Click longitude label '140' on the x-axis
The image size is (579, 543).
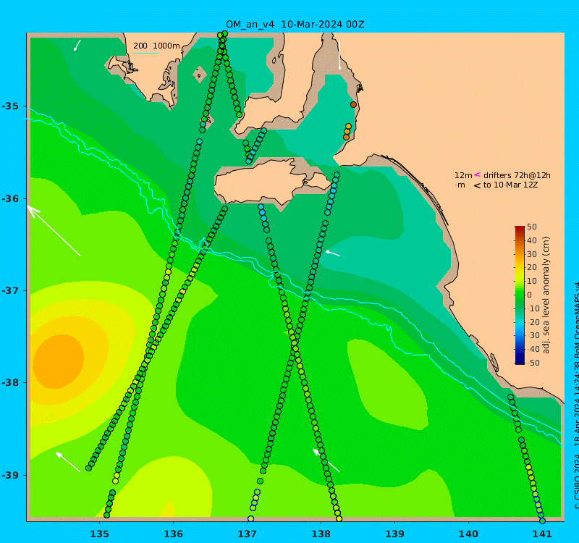point(468,534)
